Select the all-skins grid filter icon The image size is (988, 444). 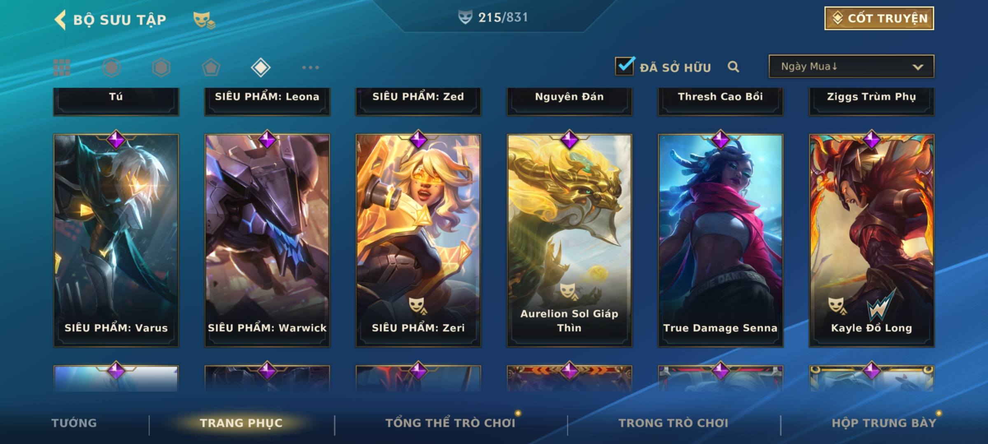(x=62, y=67)
